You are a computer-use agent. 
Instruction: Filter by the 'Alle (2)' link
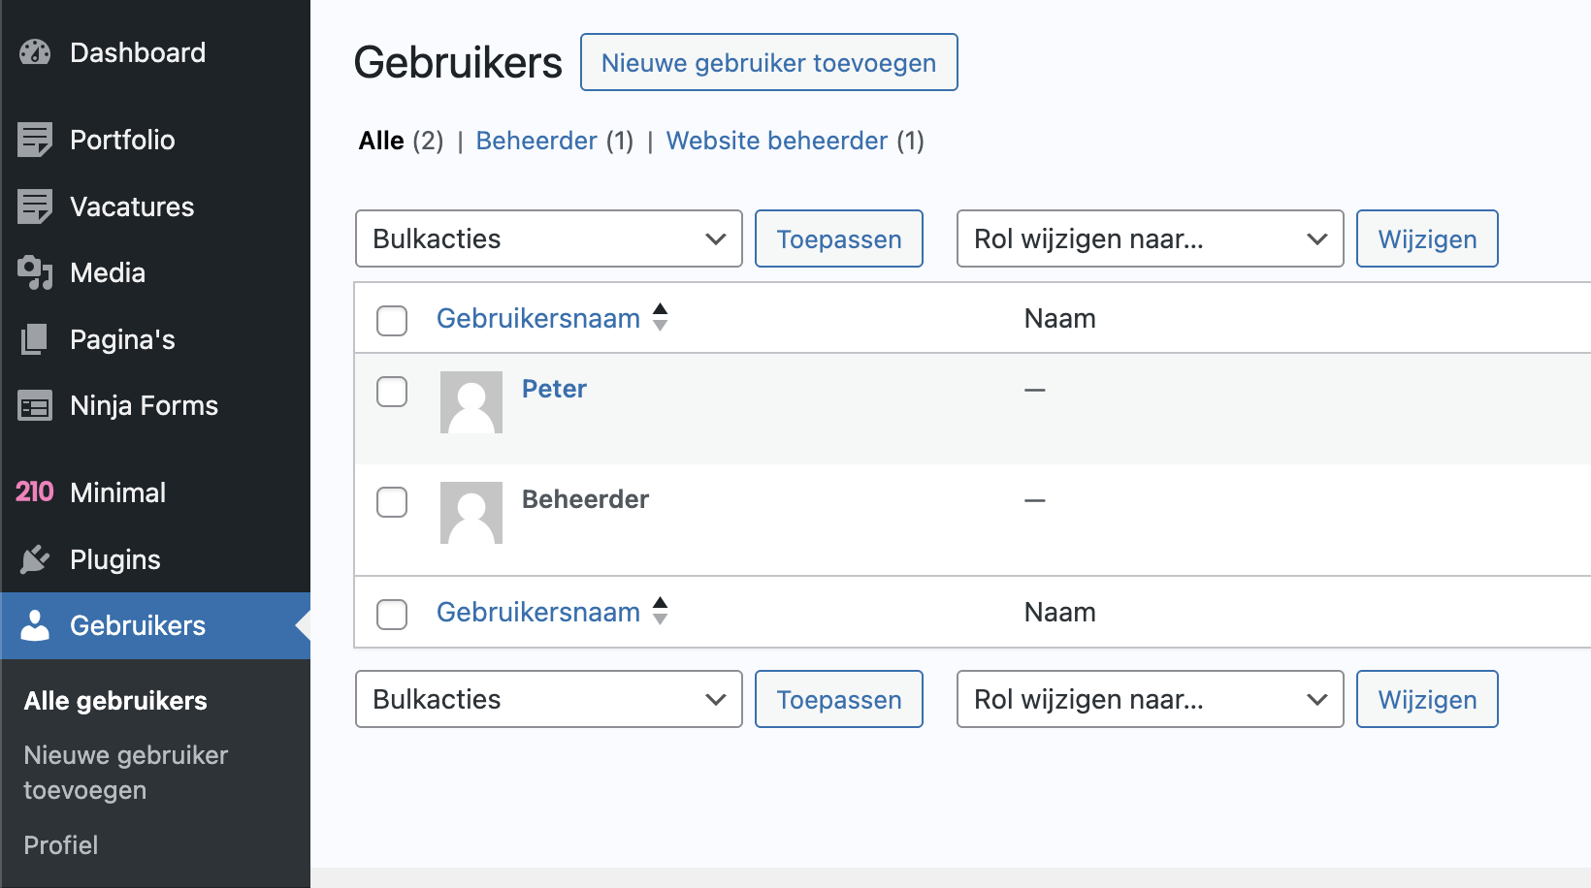(401, 141)
